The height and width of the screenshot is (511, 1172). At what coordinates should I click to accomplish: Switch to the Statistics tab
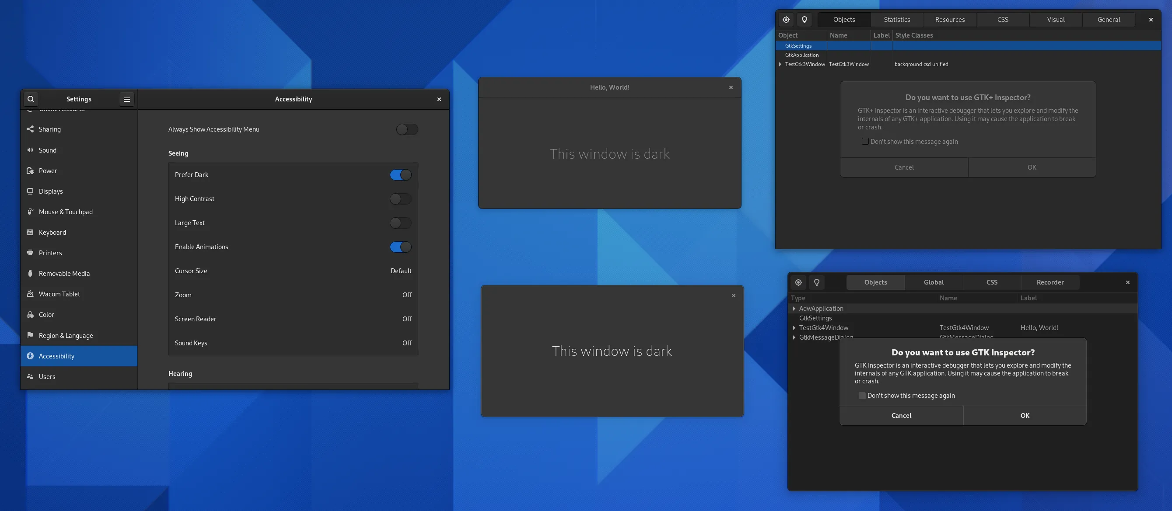tap(897, 20)
